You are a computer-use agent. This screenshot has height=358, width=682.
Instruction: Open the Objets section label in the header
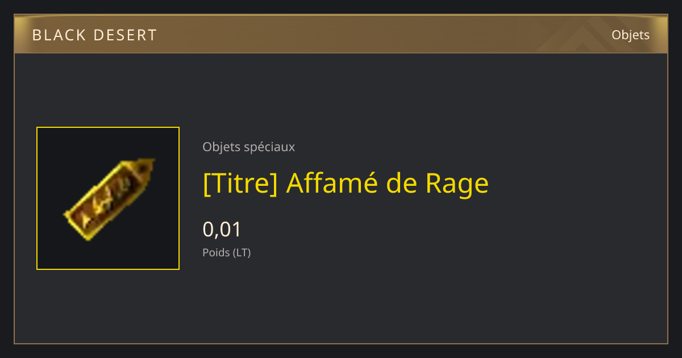(x=630, y=35)
